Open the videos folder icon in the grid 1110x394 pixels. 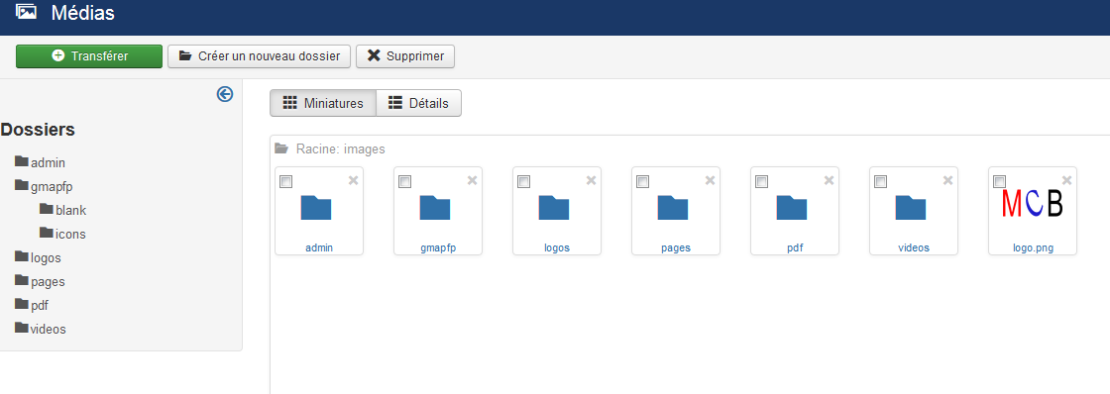click(911, 207)
